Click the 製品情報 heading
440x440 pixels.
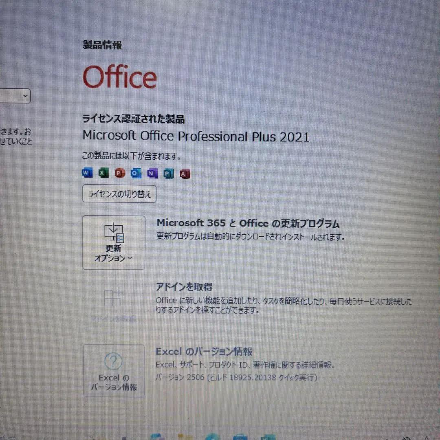coord(102,45)
